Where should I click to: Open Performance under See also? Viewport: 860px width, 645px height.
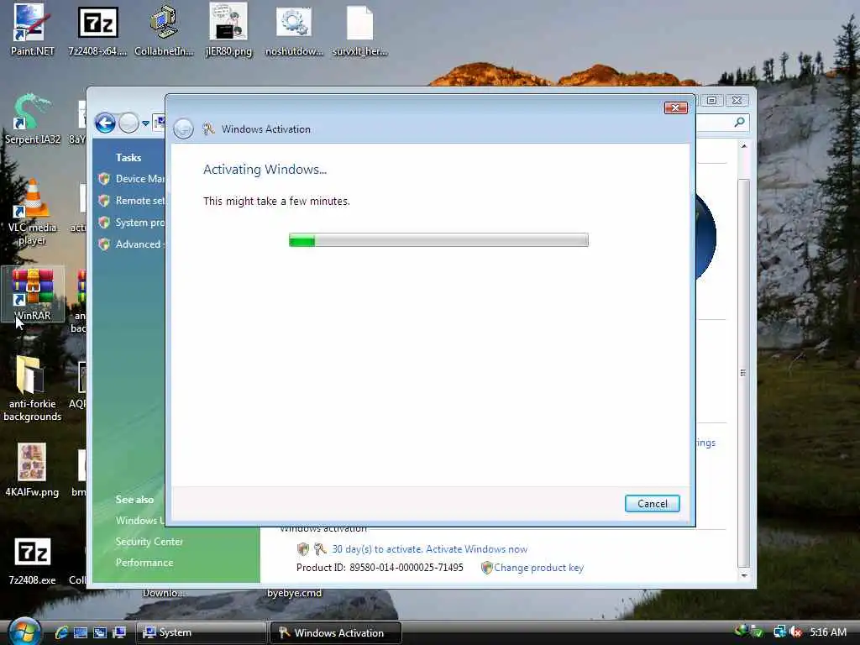(144, 563)
